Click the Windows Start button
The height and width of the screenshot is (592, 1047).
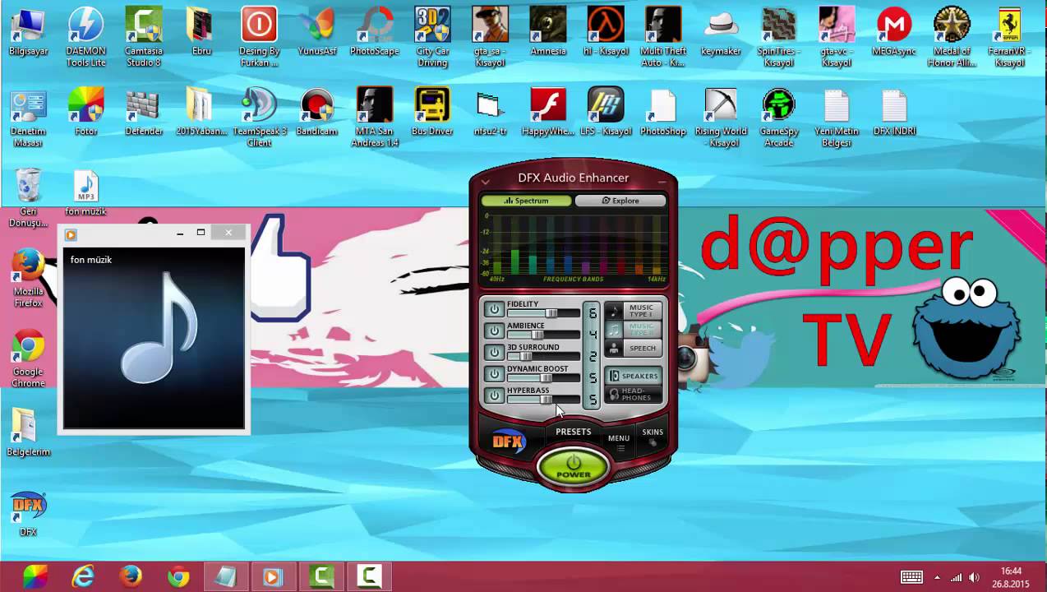click(x=35, y=577)
